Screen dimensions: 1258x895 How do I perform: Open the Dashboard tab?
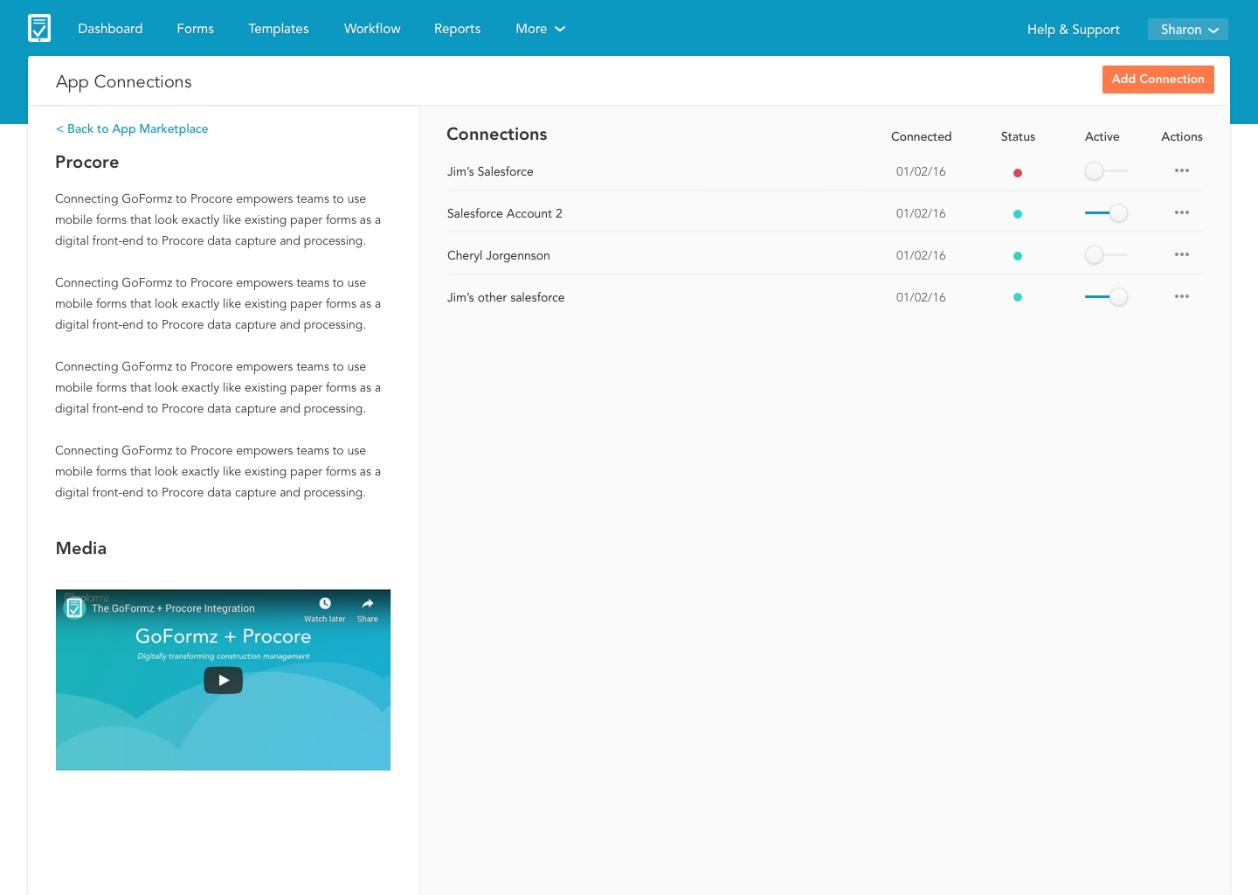(110, 29)
